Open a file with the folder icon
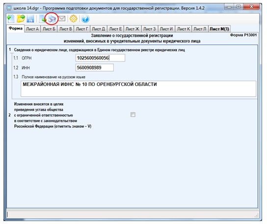 coord(21,19)
